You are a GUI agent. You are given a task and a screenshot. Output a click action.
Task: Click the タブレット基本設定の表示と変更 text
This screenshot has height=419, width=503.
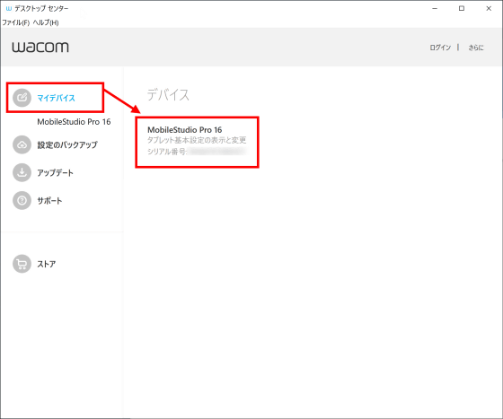coord(197,140)
